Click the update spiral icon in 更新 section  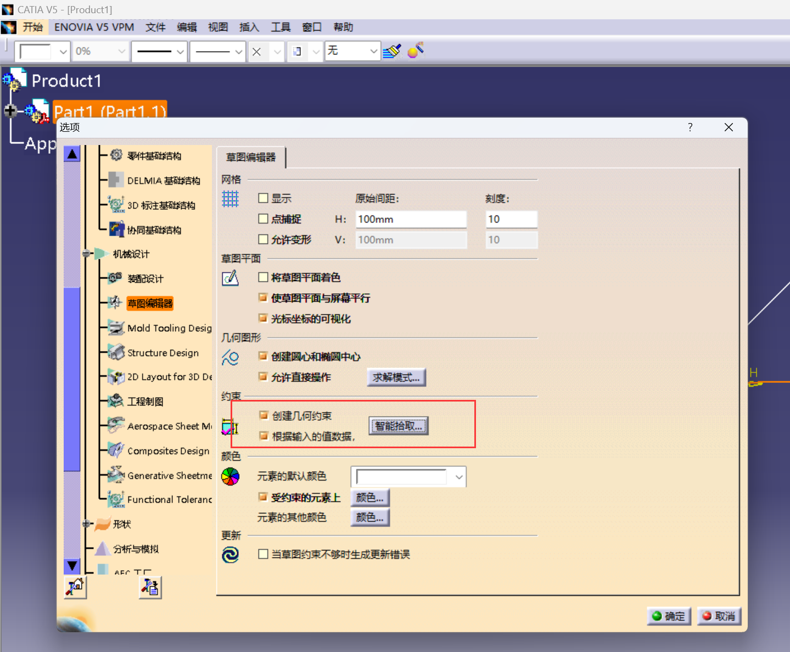pos(230,555)
